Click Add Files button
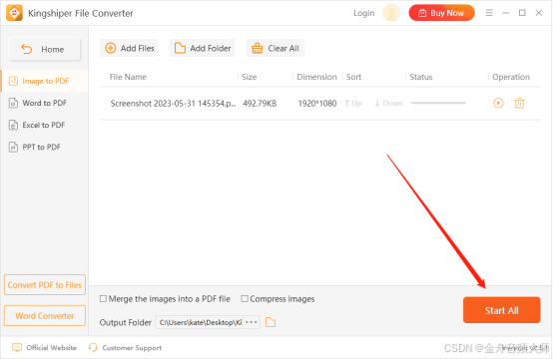Viewport: 553px width, 359px height. [x=129, y=48]
